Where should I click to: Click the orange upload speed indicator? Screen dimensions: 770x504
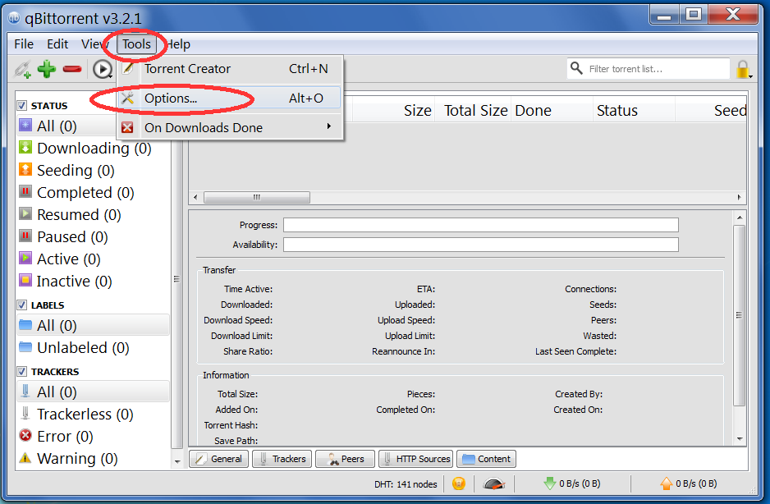(689, 483)
